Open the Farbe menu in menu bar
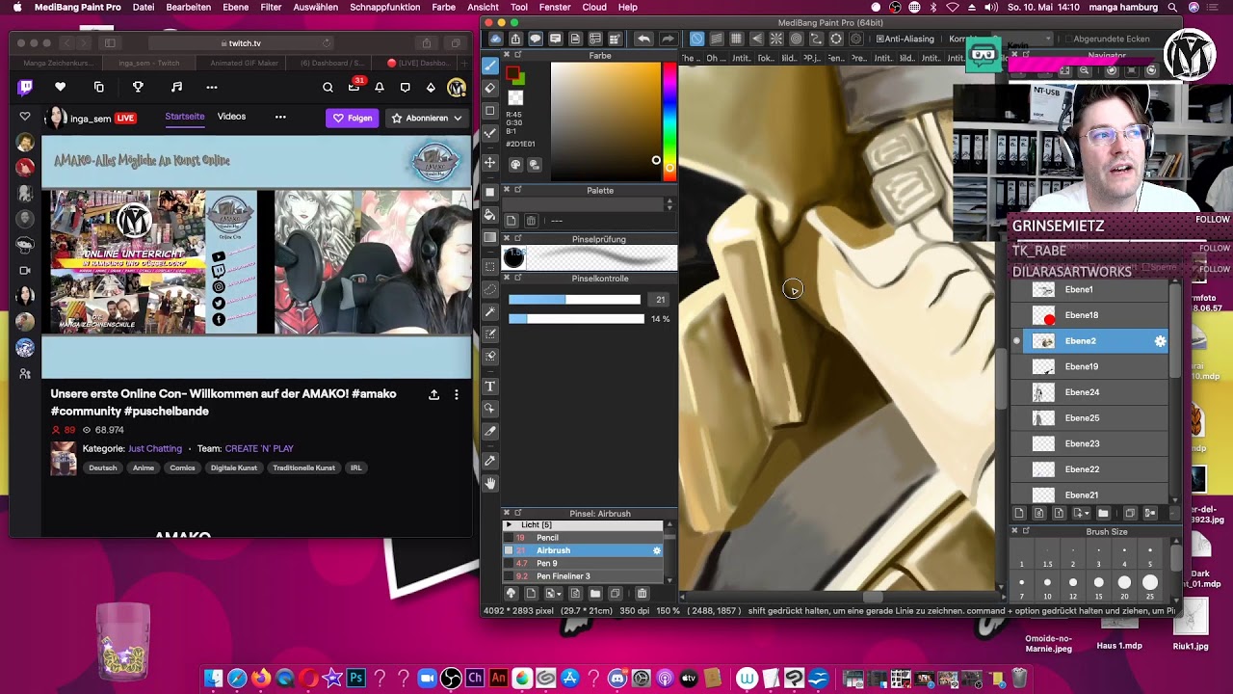Viewport: 1233px width, 694px height. coord(444,7)
